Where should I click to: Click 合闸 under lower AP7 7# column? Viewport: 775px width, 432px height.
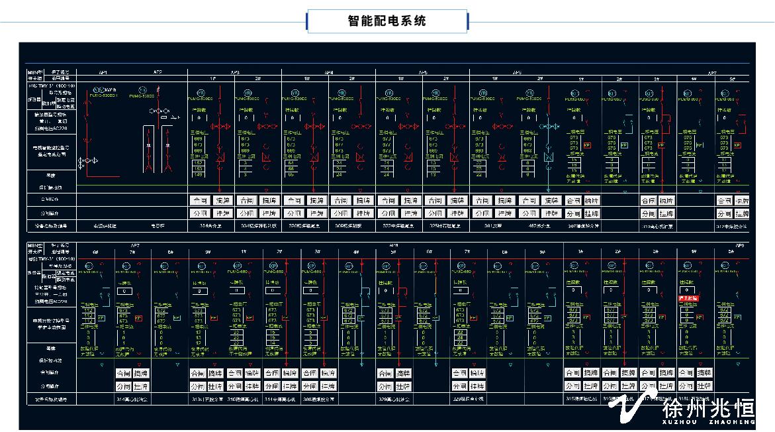click(x=124, y=373)
